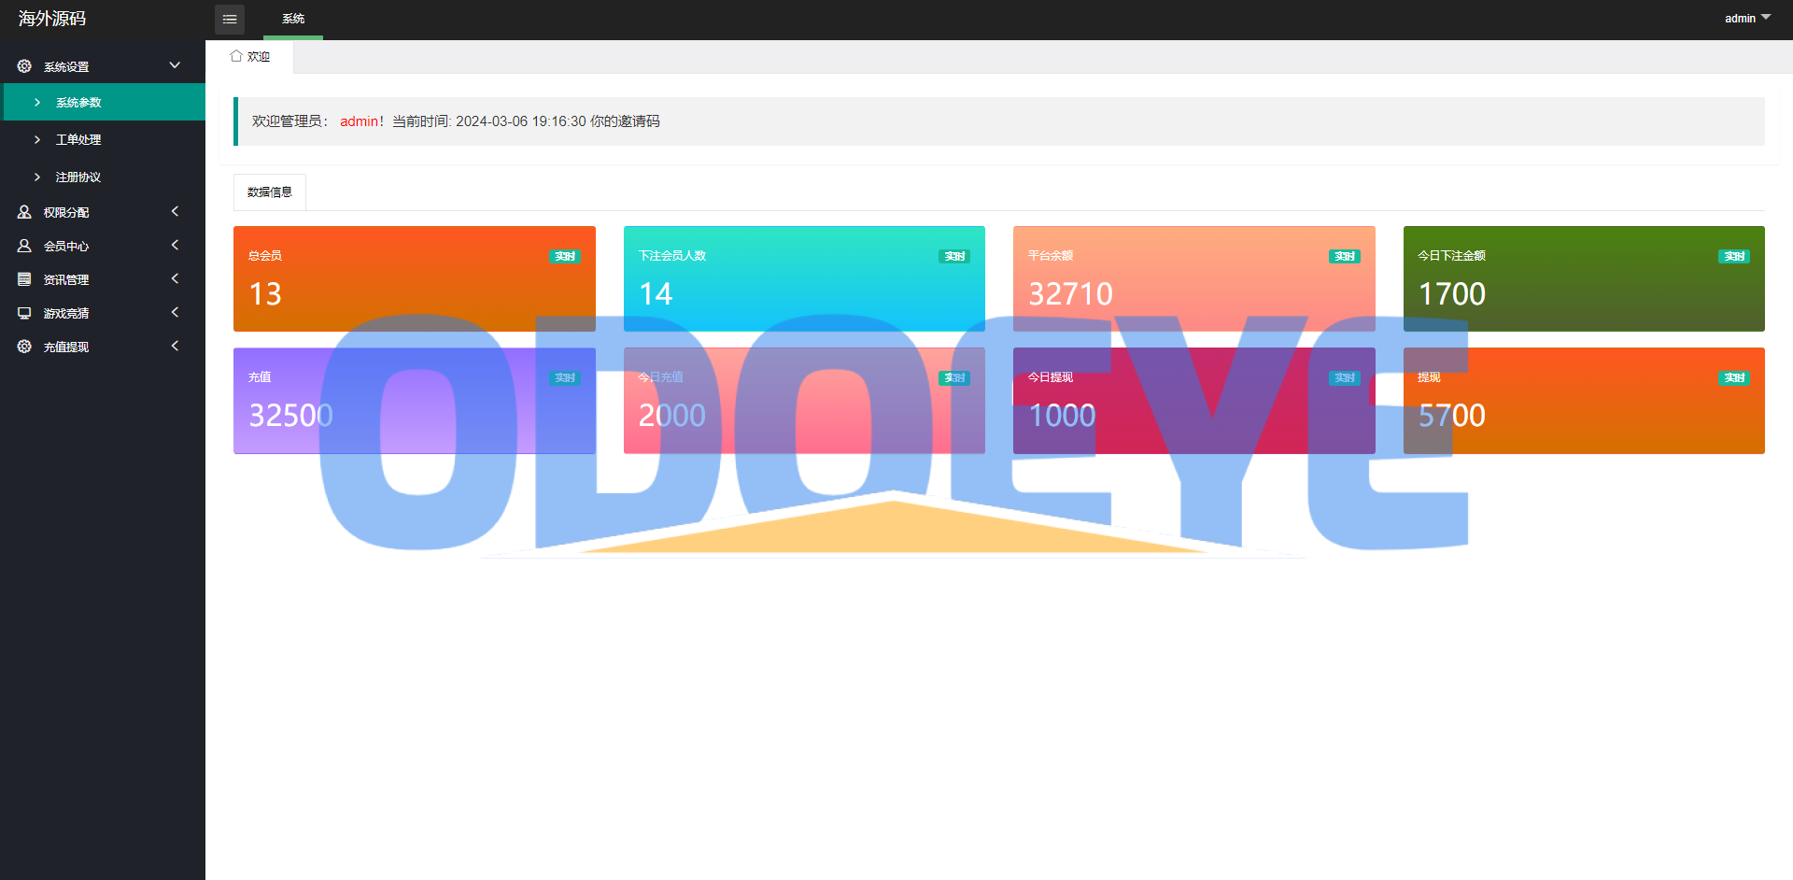
Task: Open the admin dropdown arrow
Action: pos(1766,18)
